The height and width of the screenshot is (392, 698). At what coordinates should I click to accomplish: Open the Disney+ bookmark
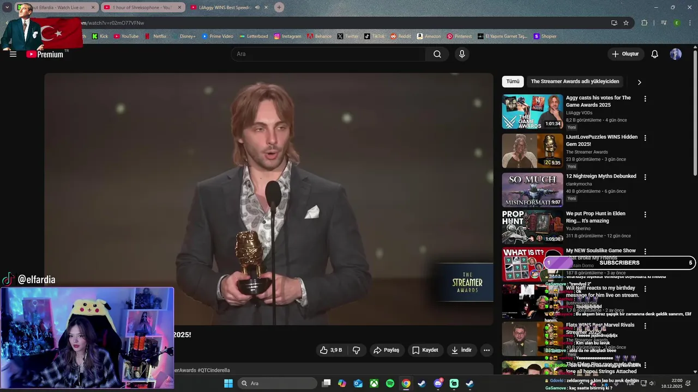click(x=183, y=36)
